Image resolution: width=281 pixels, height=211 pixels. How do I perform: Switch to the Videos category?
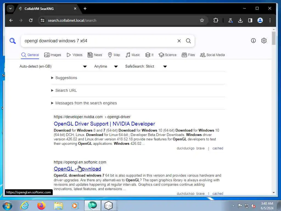[75, 55]
